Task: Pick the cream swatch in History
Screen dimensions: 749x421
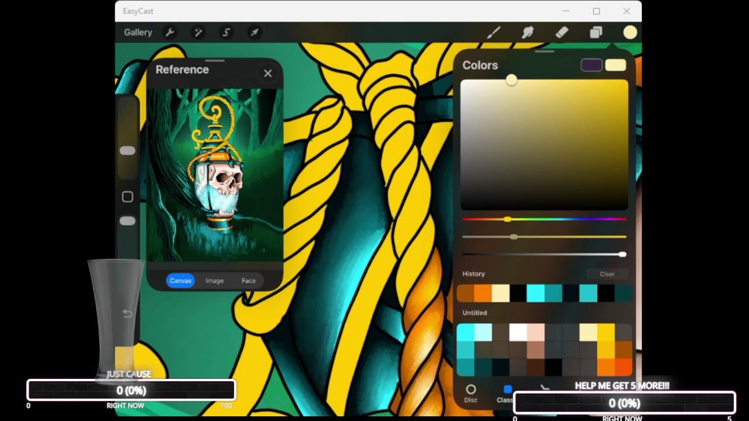Action: point(500,293)
